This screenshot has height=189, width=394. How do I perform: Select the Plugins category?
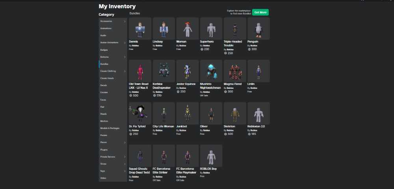tap(113, 149)
